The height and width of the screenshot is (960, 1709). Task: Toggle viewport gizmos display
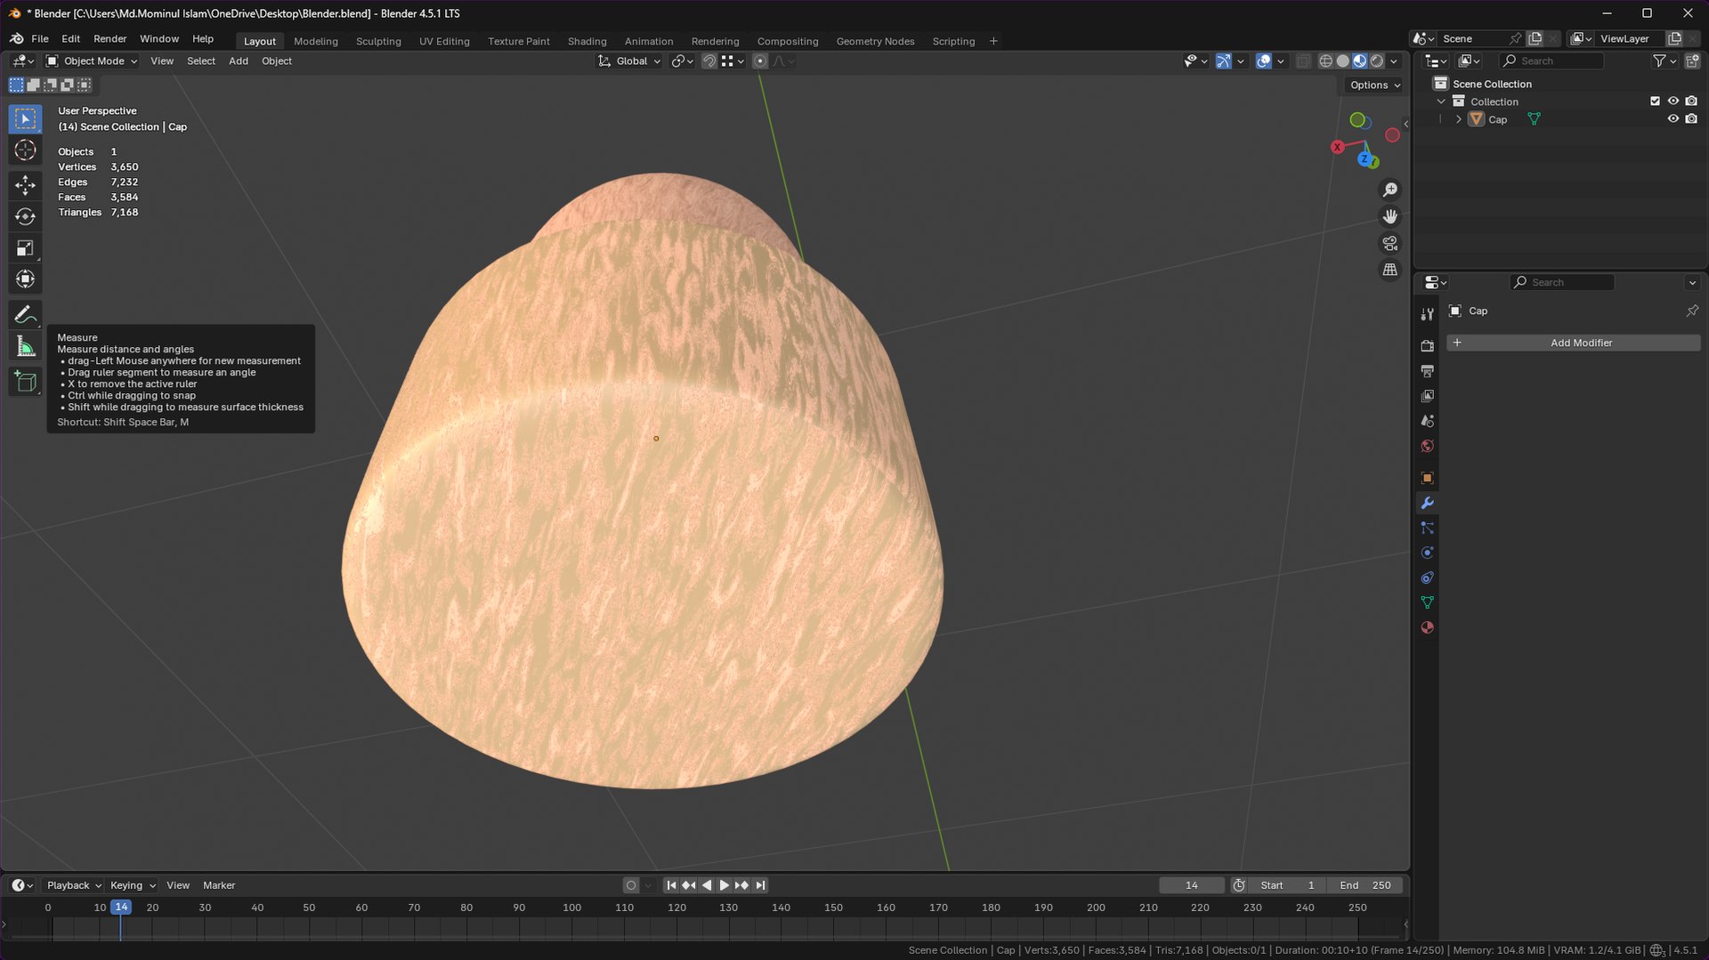pos(1224,61)
